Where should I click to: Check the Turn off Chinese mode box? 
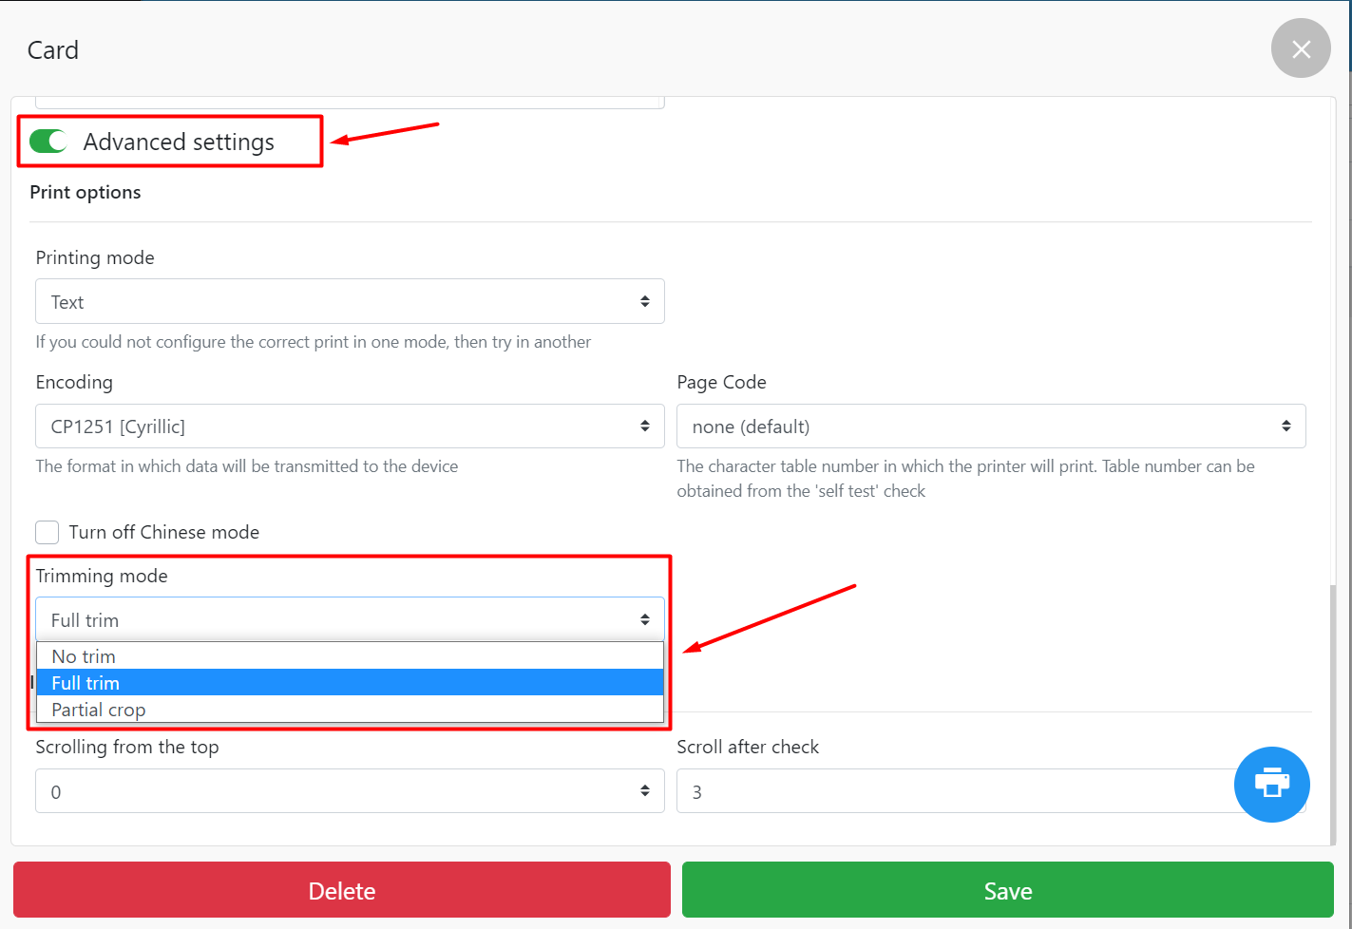tap(48, 532)
